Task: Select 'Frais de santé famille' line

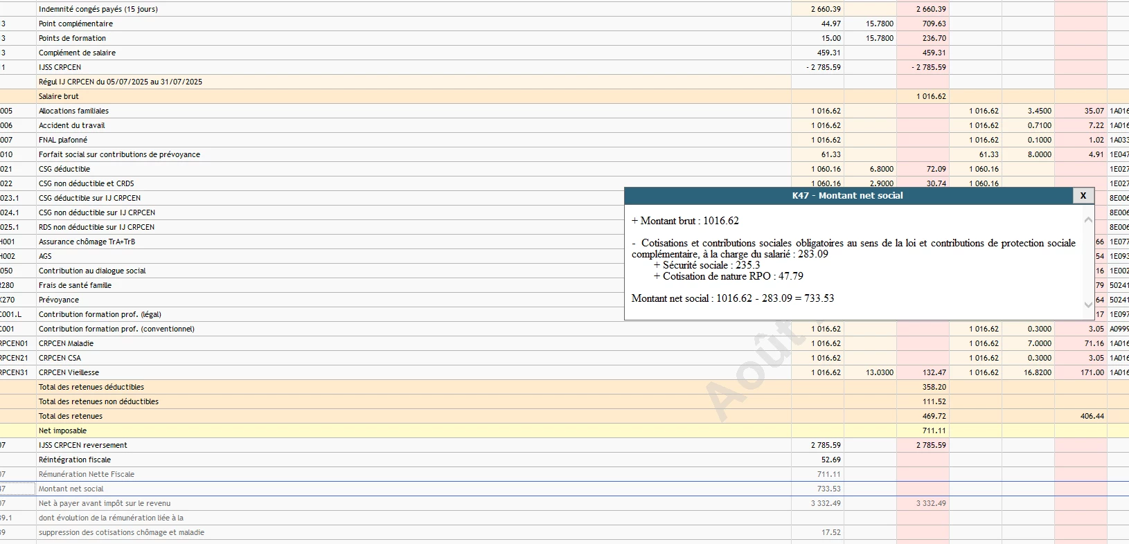Action: click(75, 285)
